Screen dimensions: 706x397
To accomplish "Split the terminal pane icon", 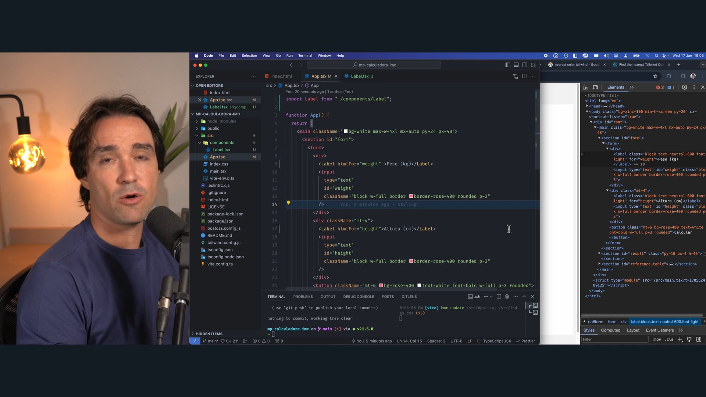I will tap(499, 297).
